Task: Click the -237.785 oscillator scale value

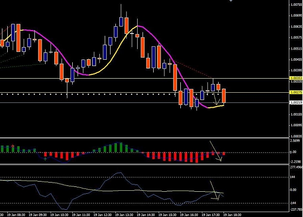Action: tap(296, 209)
